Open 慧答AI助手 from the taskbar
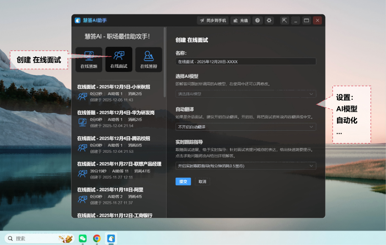This screenshot has height=245, width=386. 111,239
